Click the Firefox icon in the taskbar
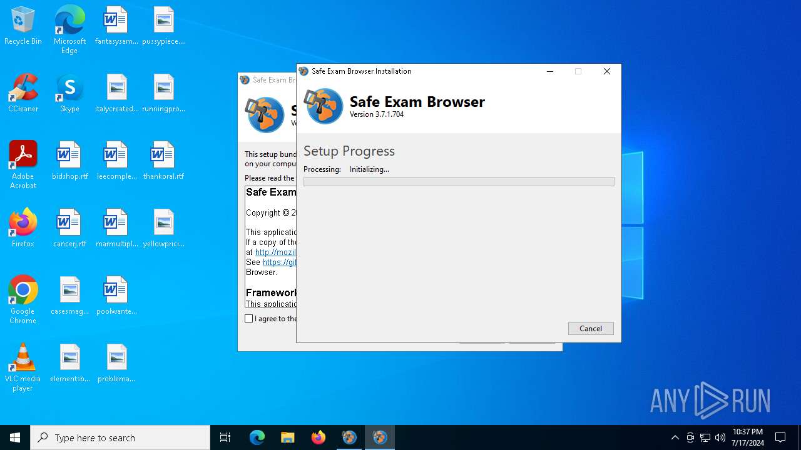Viewport: 801px width, 450px height. (319, 437)
